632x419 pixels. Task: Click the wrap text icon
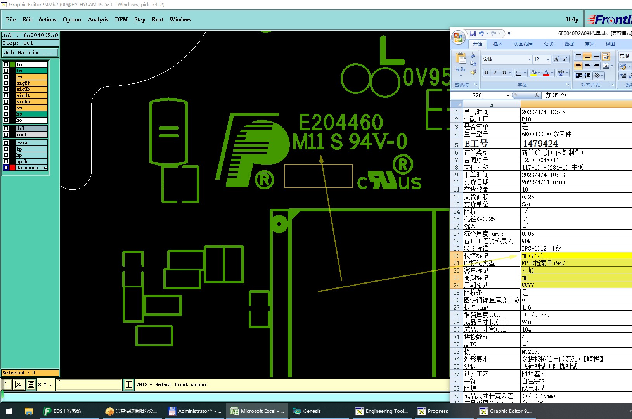606,56
